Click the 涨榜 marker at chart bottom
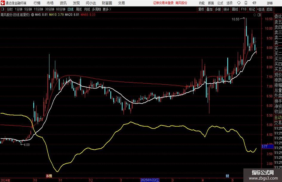This screenshot has height=182, width=282. point(49,176)
